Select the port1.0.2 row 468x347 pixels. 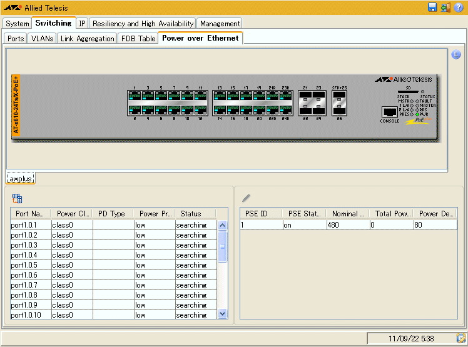click(113, 235)
